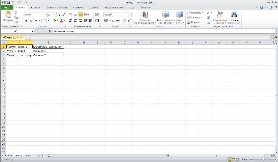This screenshot has height=162, width=278.
Task: Open Conditional Formatting in the Styles group
Action: coord(145,18)
